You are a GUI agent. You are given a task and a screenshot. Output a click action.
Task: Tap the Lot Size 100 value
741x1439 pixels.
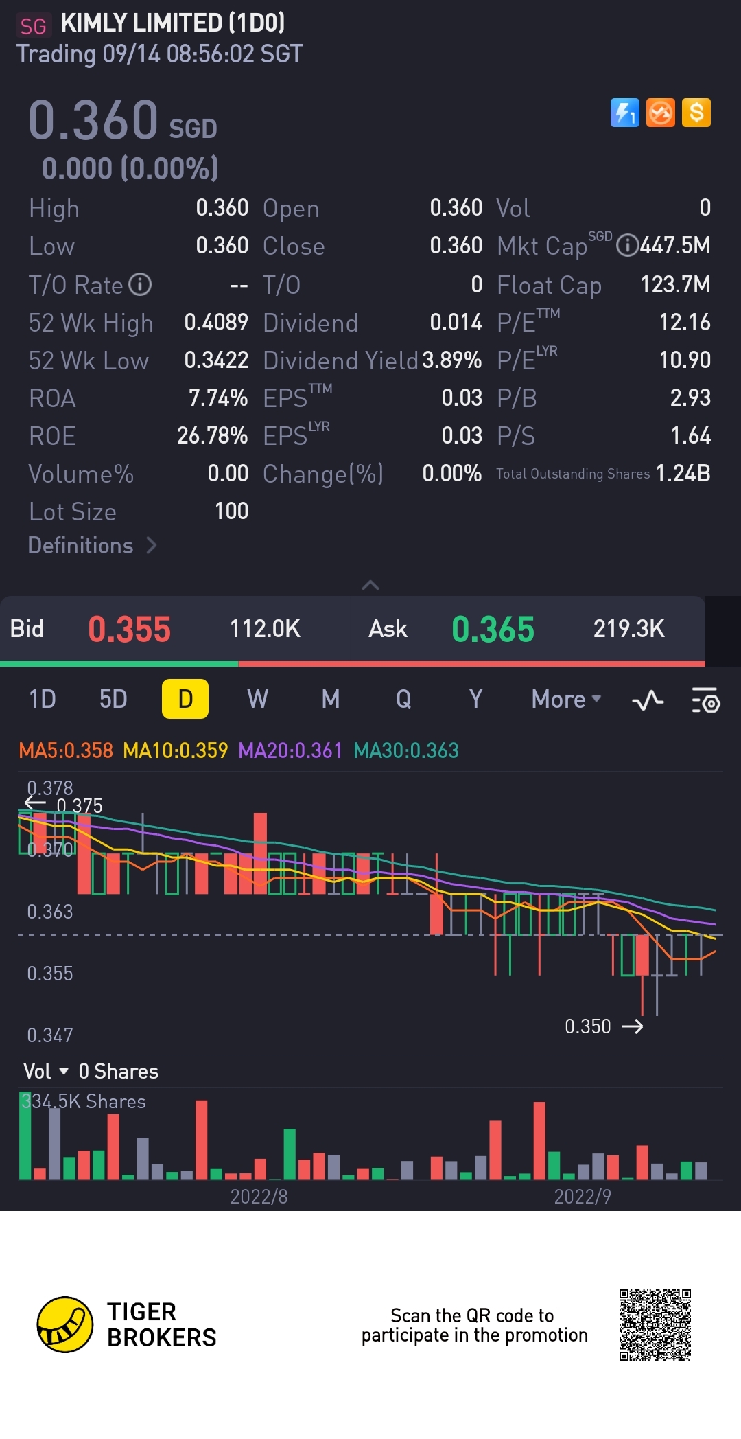click(232, 511)
